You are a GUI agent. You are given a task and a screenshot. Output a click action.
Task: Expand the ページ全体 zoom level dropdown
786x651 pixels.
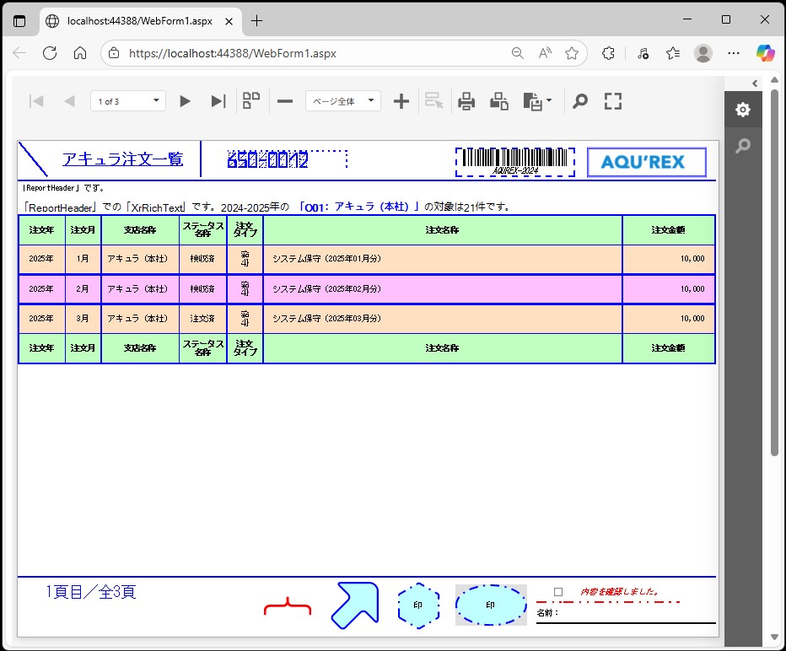(x=343, y=101)
